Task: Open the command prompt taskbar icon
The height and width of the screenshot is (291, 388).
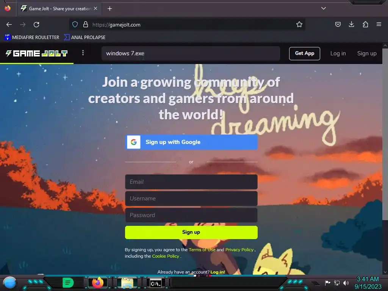Action: click(x=156, y=283)
